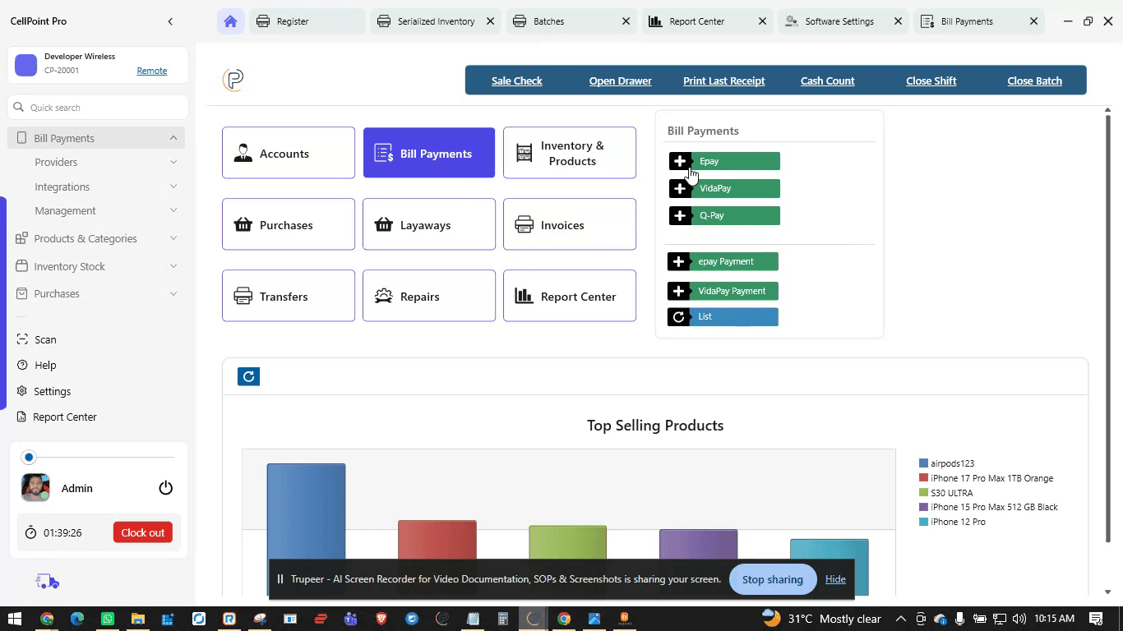Click the plus icon beside VidaPay Payment
The height and width of the screenshot is (631, 1123).
(x=678, y=291)
